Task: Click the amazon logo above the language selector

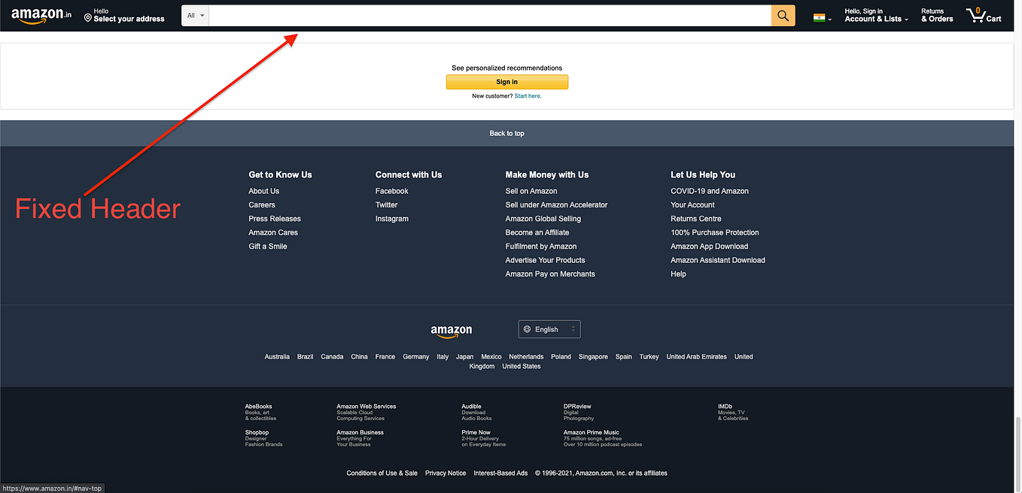Action: click(x=451, y=330)
